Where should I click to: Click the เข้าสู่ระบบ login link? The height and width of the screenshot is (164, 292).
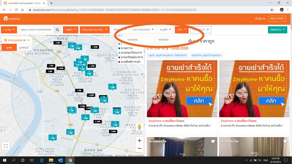point(260,18)
